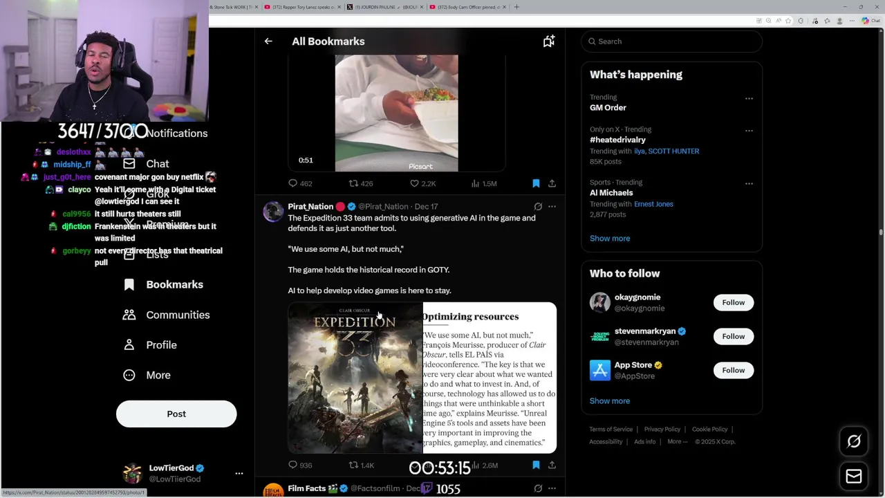Open the Film Facts account name
The width and height of the screenshot is (885, 498).
click(306, 488)
